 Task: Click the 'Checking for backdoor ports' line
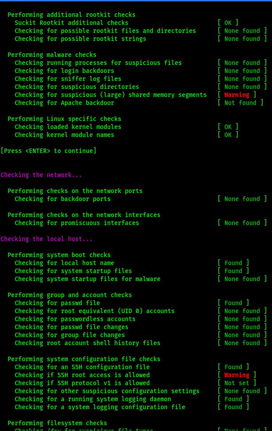63,199
